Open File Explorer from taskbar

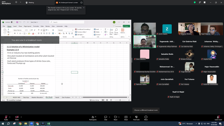(26, 124)
